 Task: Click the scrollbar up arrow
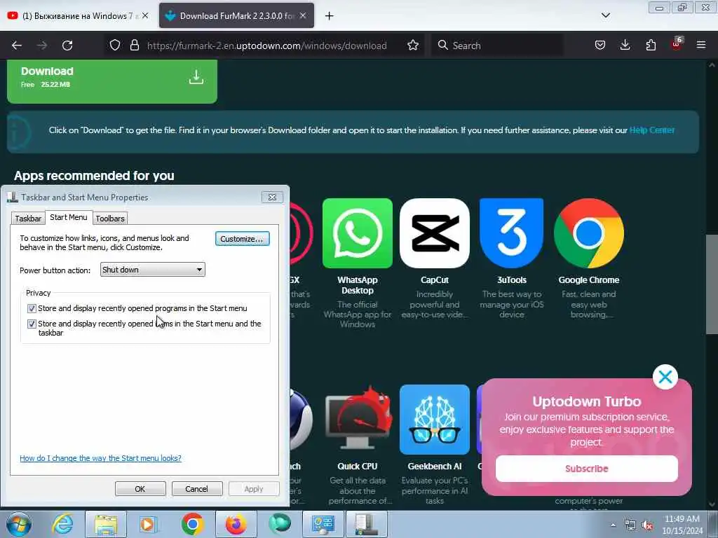pyautogui.click(x=712, y=65)
